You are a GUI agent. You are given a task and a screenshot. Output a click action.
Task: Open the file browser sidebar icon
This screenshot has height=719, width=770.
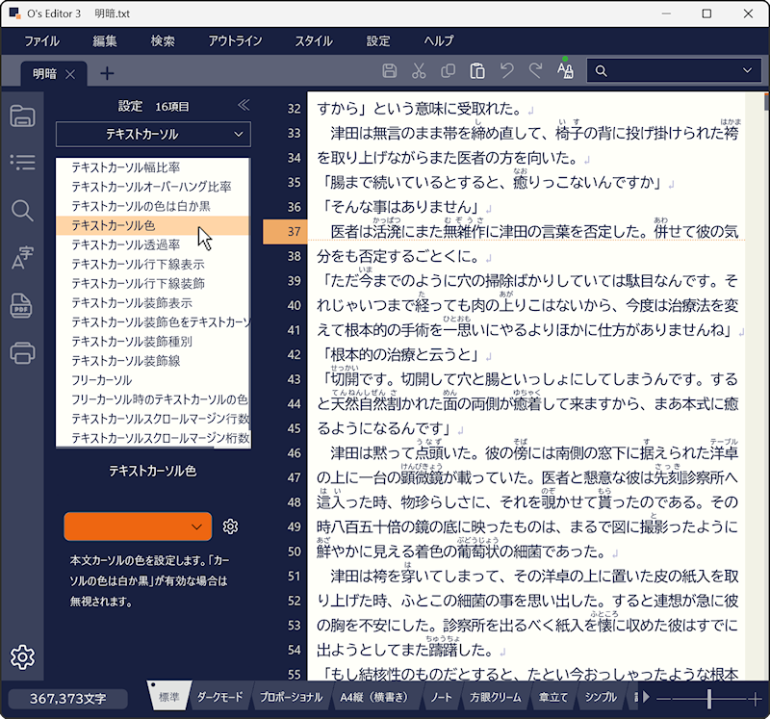(x=22, y=116)
